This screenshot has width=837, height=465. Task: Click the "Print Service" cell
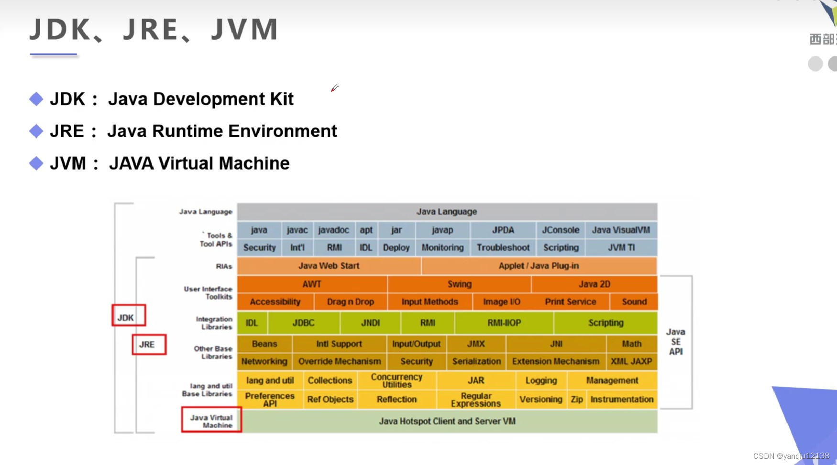click(x=571, y=302)
